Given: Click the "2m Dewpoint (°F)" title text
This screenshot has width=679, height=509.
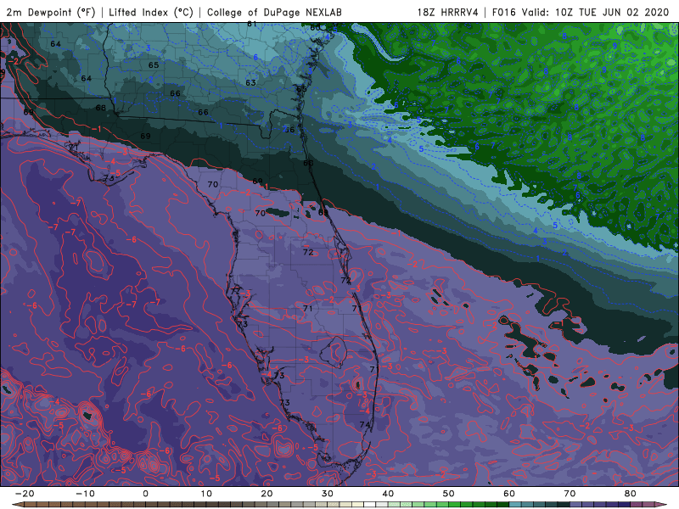Looking at the screenshot, I should coord(51,12).
